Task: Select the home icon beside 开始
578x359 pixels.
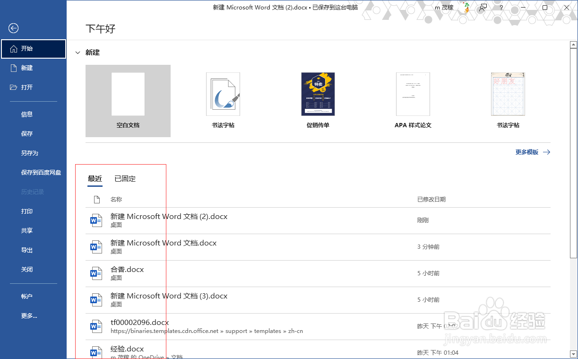Action: (14, 49)
